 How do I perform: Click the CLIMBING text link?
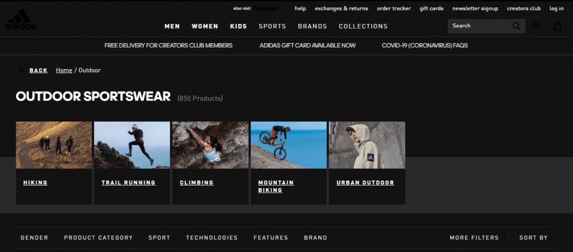click(x=196, y=183)
